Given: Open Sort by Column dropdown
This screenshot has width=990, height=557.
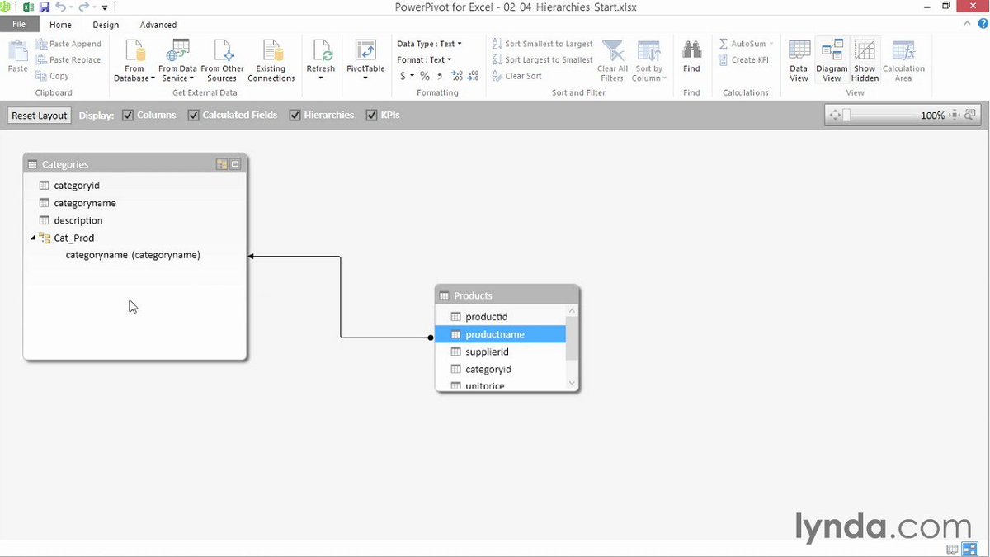Looking at the screenshot, I should [649, 61].
